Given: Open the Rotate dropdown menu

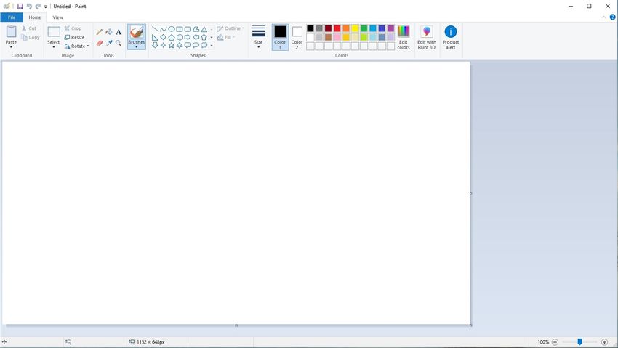Looking at the screenshot, I should (76, 46).
